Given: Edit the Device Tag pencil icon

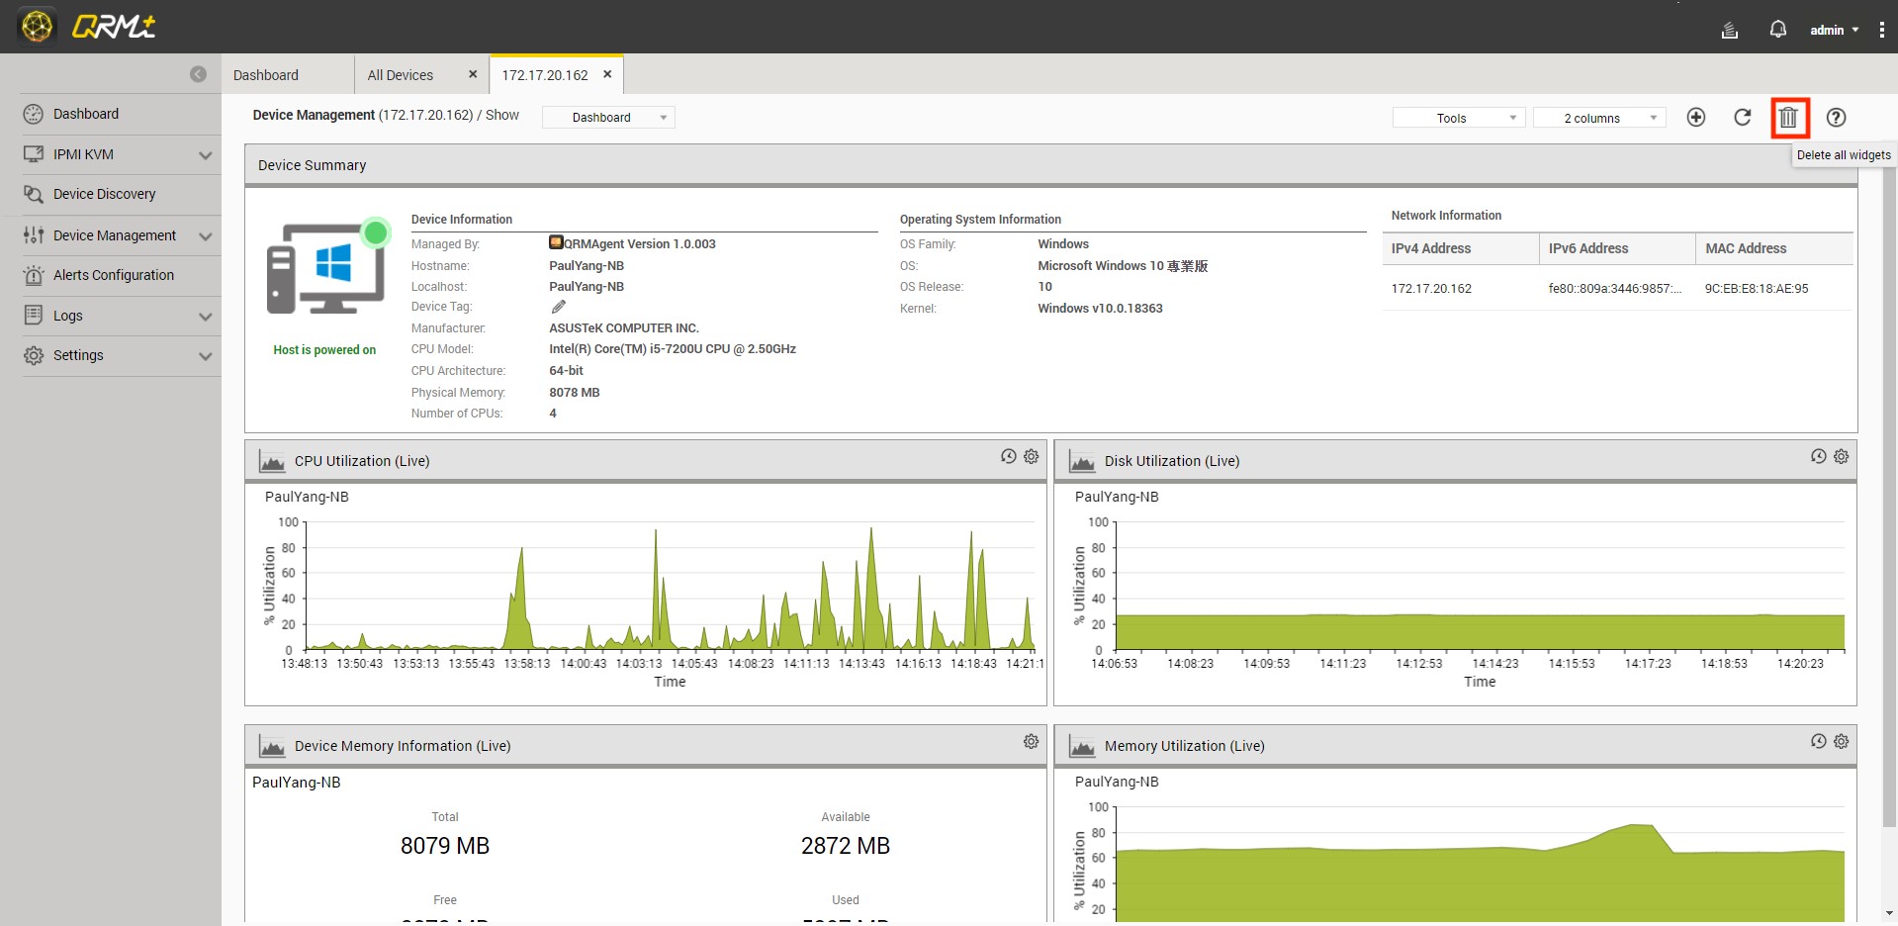Looking at the screenshot, I should 559,307.
